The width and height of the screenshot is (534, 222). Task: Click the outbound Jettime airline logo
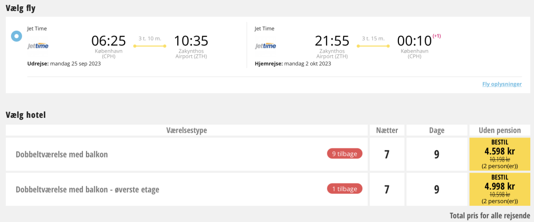[38, 46]
